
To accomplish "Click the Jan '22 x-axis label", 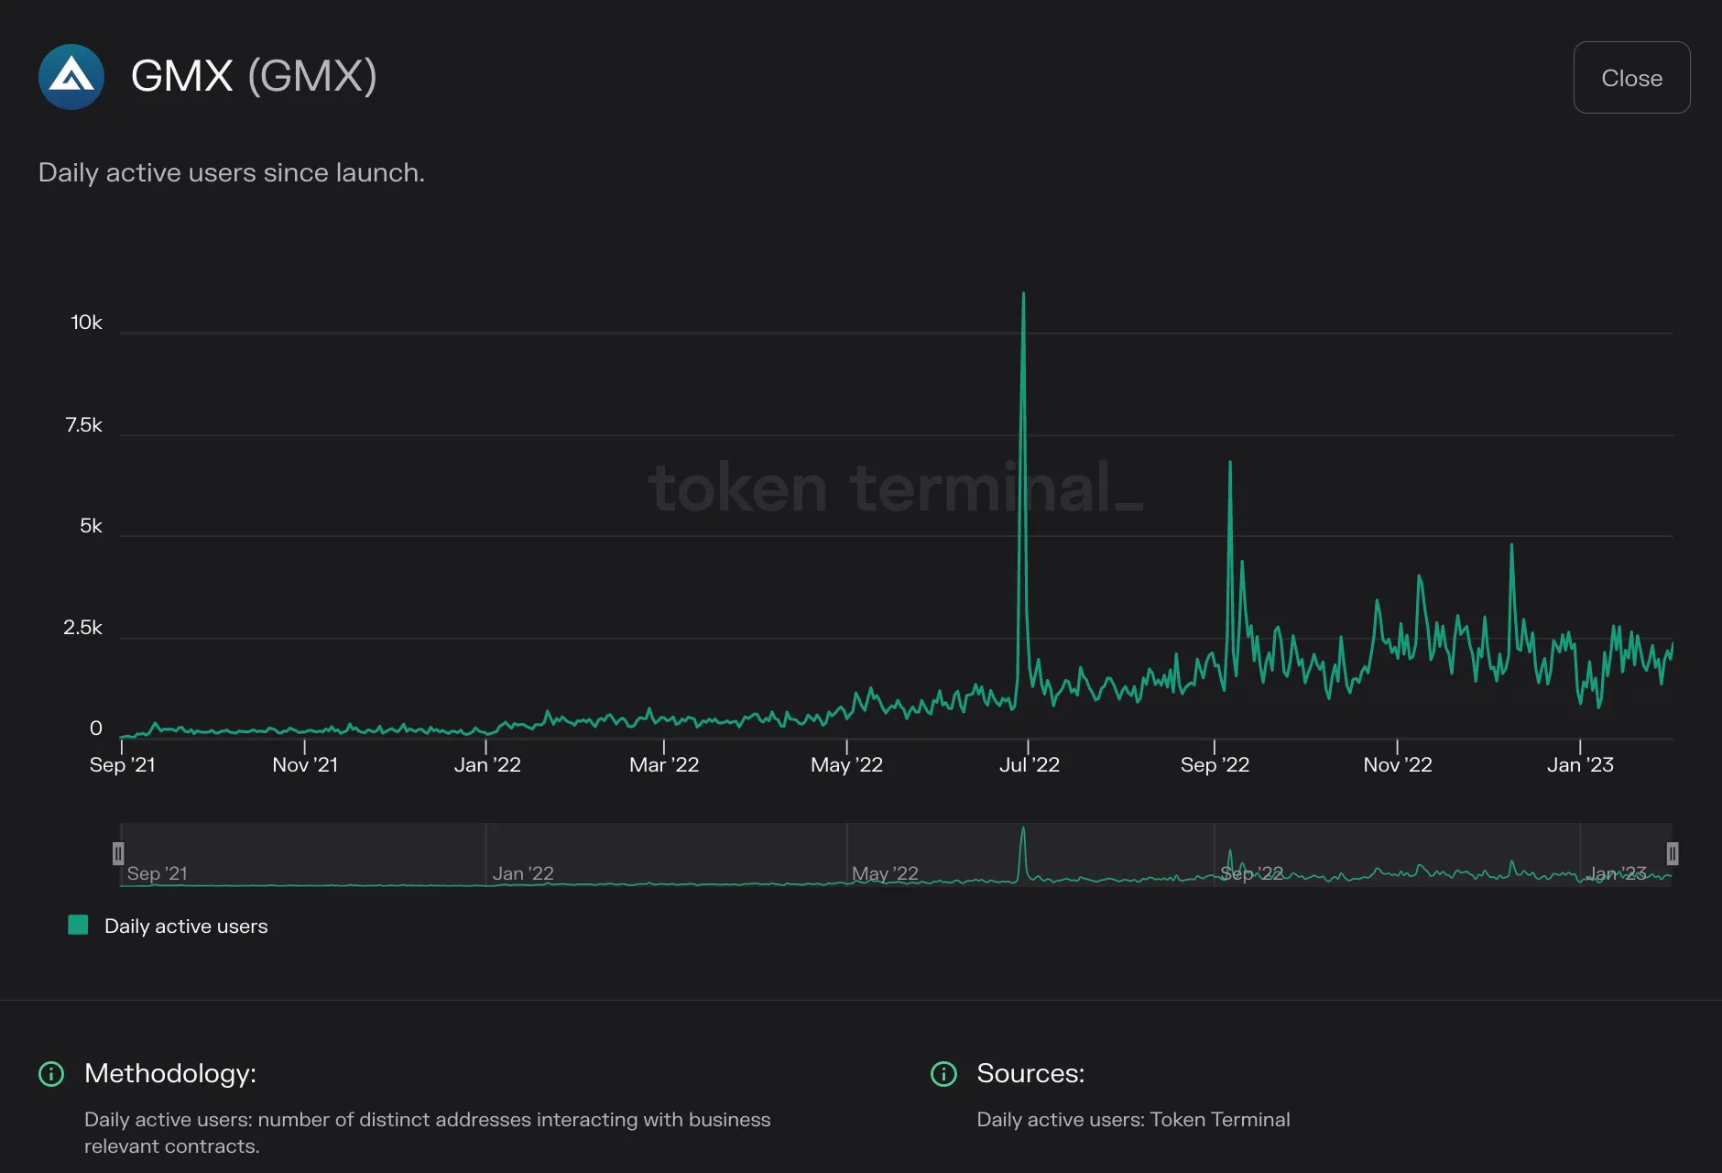I will [x=487, y=764].
